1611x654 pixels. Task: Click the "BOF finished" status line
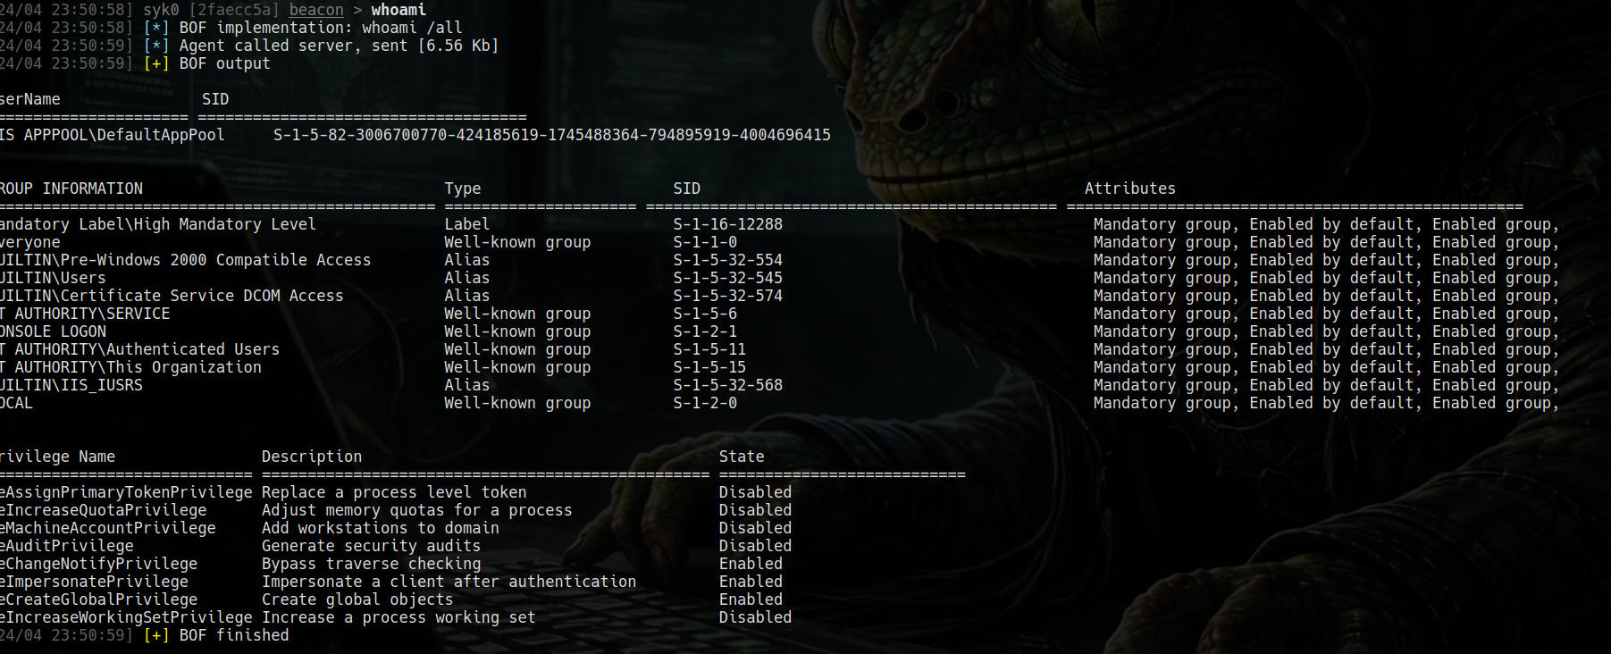tap(234, 635)
